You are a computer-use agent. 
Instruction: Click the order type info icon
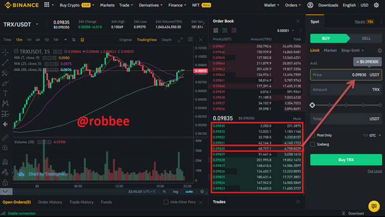point(380,50)
